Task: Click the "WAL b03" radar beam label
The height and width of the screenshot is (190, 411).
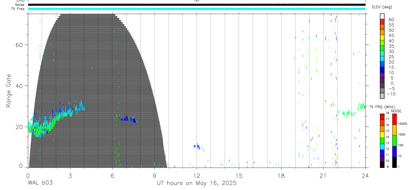Action: pos(40,183)
